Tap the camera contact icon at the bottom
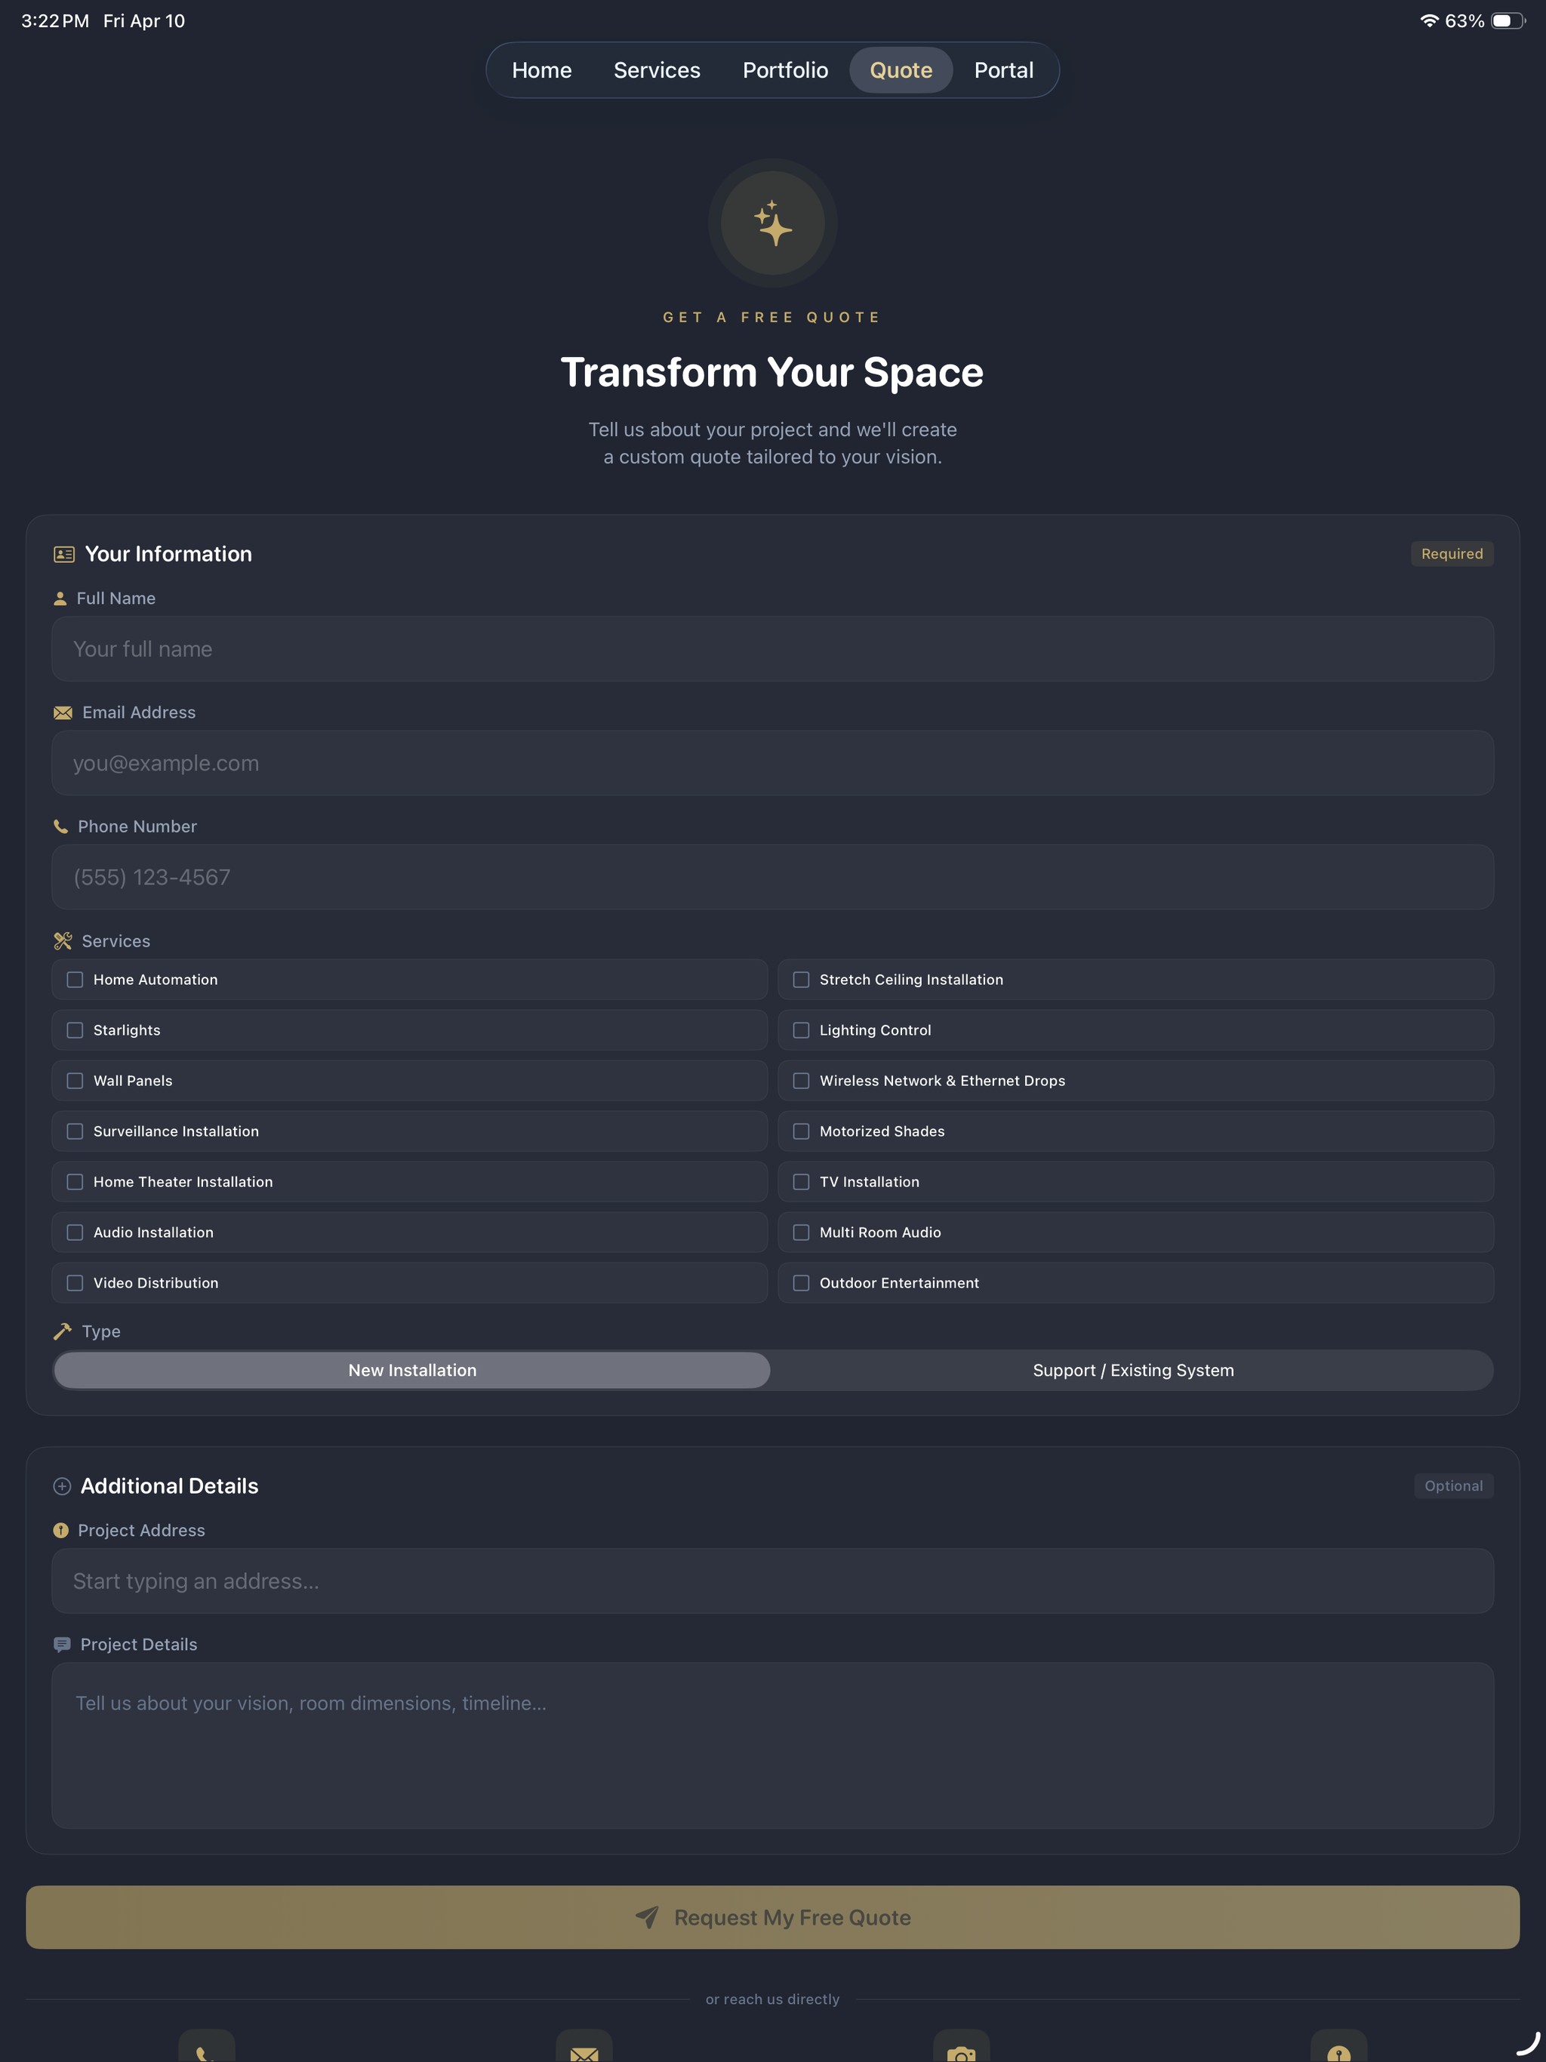 coord(962,2045)
